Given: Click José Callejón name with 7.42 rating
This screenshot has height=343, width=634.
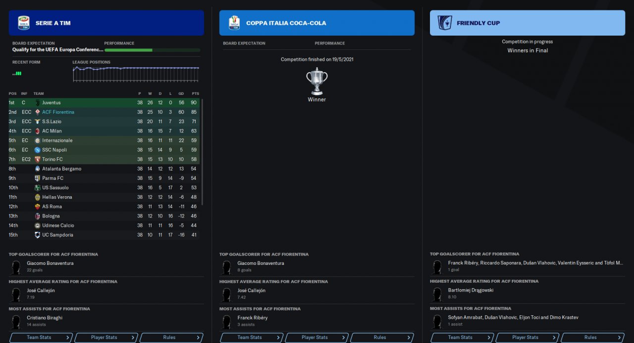Looking at the screenshot, I should coord(251,291).
